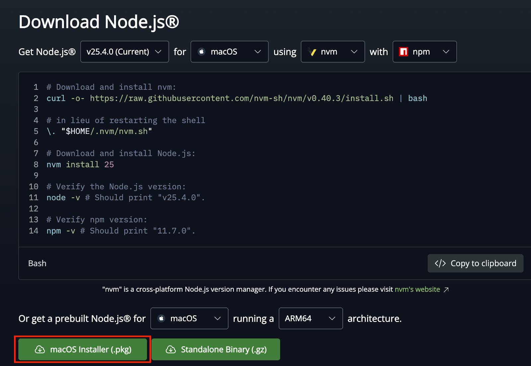Image resolution: width=531 pixels, height=366 pixels.
Task: Visit the nvm's website link
Action: click(x=417, y=289)
